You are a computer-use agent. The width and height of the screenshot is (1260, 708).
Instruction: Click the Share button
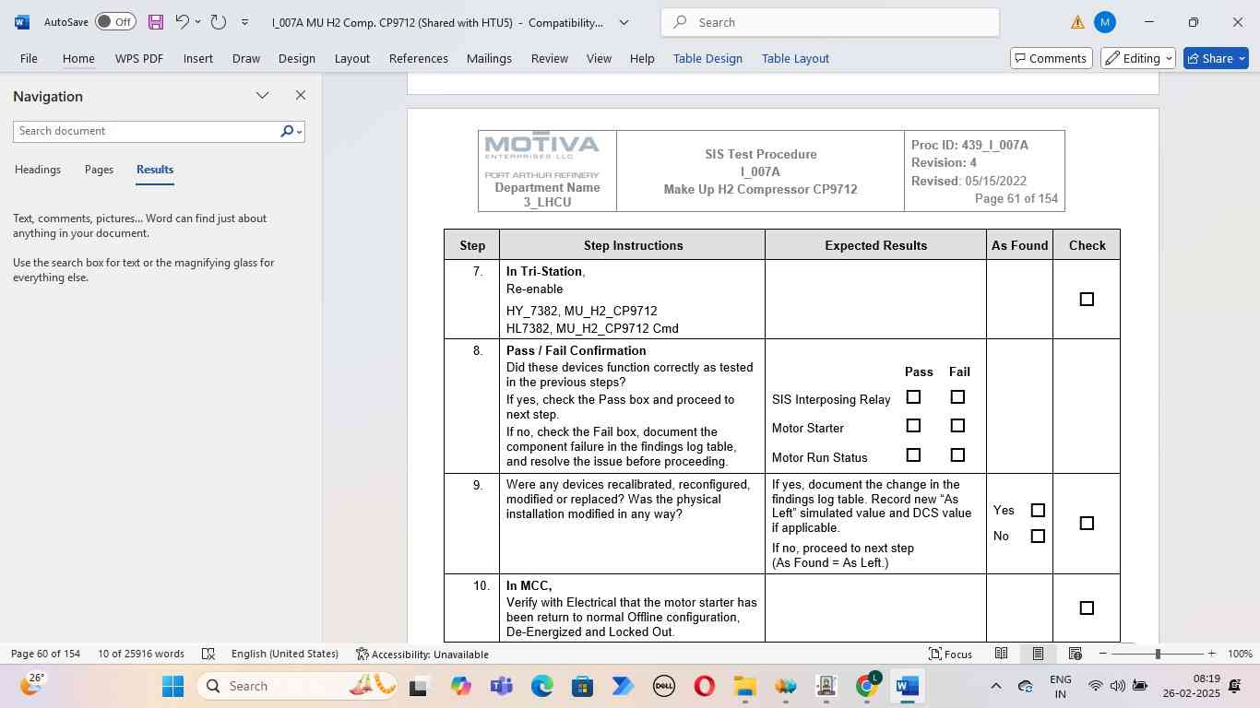click(1216, 58)
